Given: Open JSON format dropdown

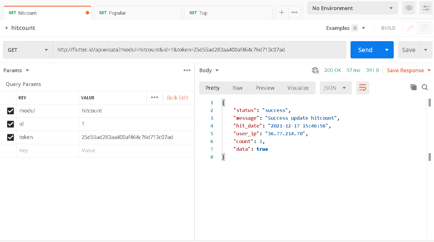Looking at the screenshot, I should [336, 88].
